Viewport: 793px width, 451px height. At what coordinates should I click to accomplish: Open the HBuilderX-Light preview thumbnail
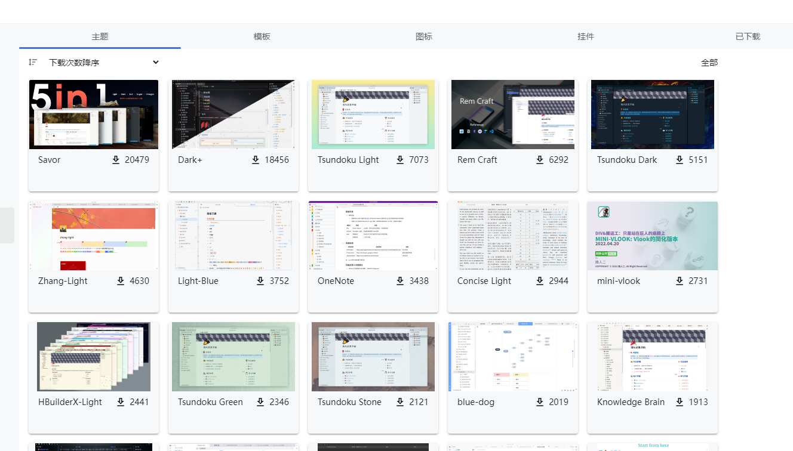pyautogui.click(x=94, y=357)
